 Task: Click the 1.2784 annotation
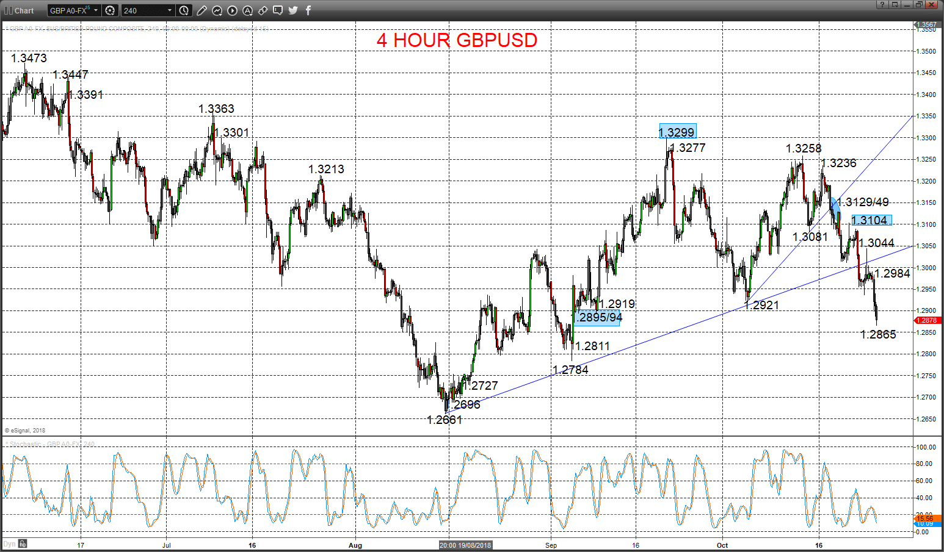[x=570, y=370]
